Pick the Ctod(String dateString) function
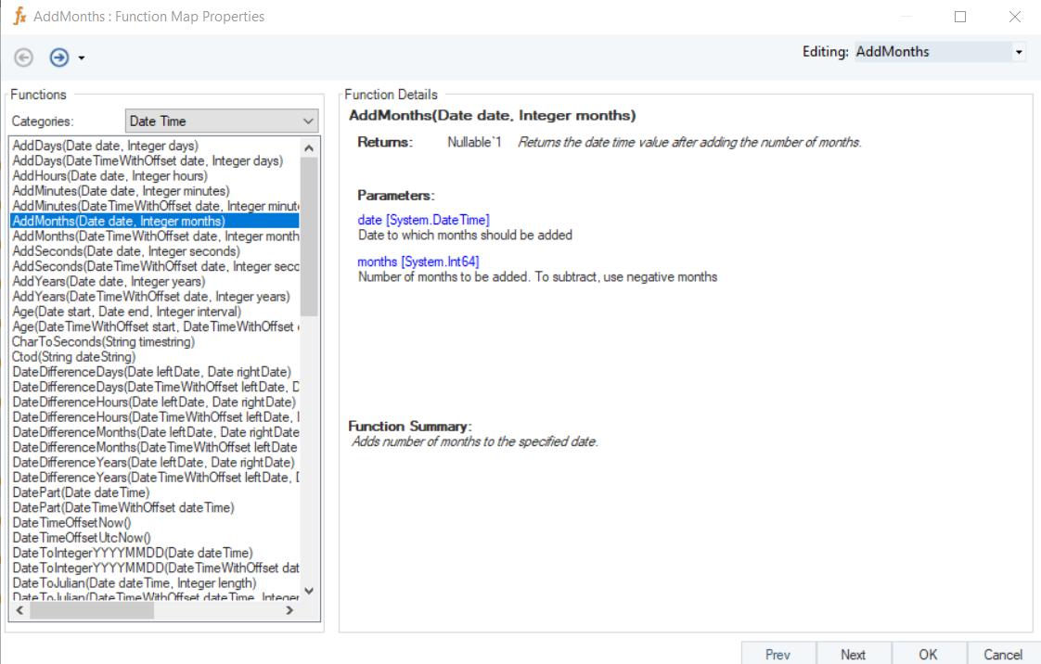The width and height of the screenshot is (1041, 664). click(x=73, y=357)
